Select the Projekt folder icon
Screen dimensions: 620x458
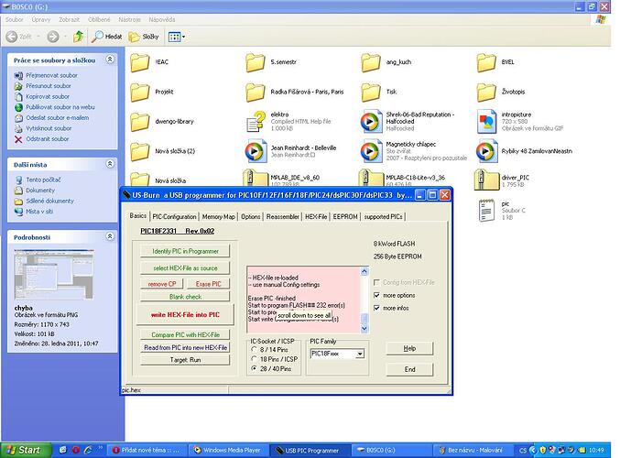click(139, 93)
